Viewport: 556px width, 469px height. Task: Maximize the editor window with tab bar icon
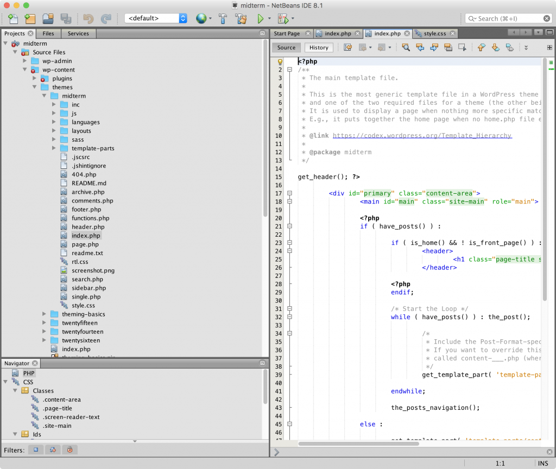point(549,32)
